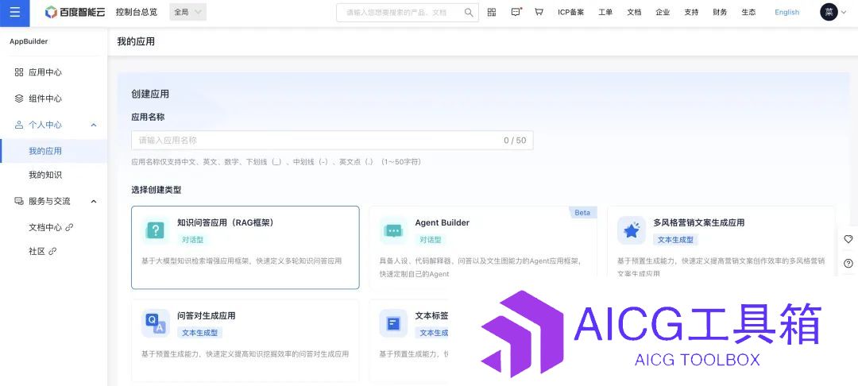Viewport: 858px width, 386px height.
Task: Collapse the 服务与交流 section chevron
Action: (x=94, y=201)
